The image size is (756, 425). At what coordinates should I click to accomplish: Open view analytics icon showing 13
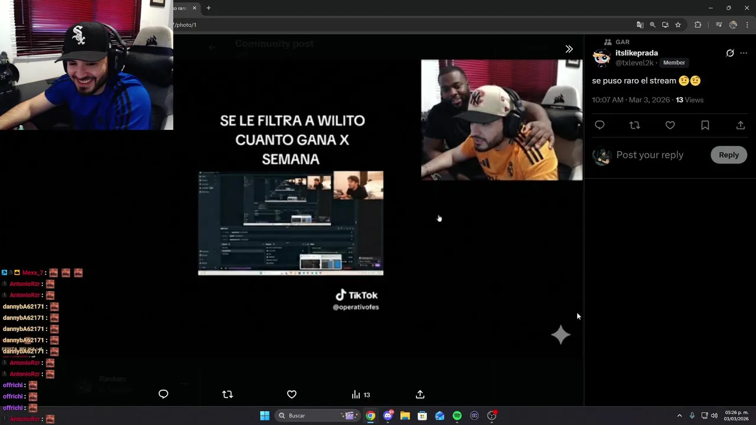(x=360, y=394)
